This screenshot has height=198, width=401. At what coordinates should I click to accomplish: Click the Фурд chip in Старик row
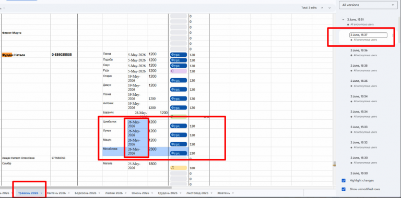click(x=179, y=80)
